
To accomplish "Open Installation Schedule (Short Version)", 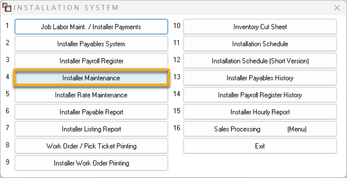I will 260,61.
